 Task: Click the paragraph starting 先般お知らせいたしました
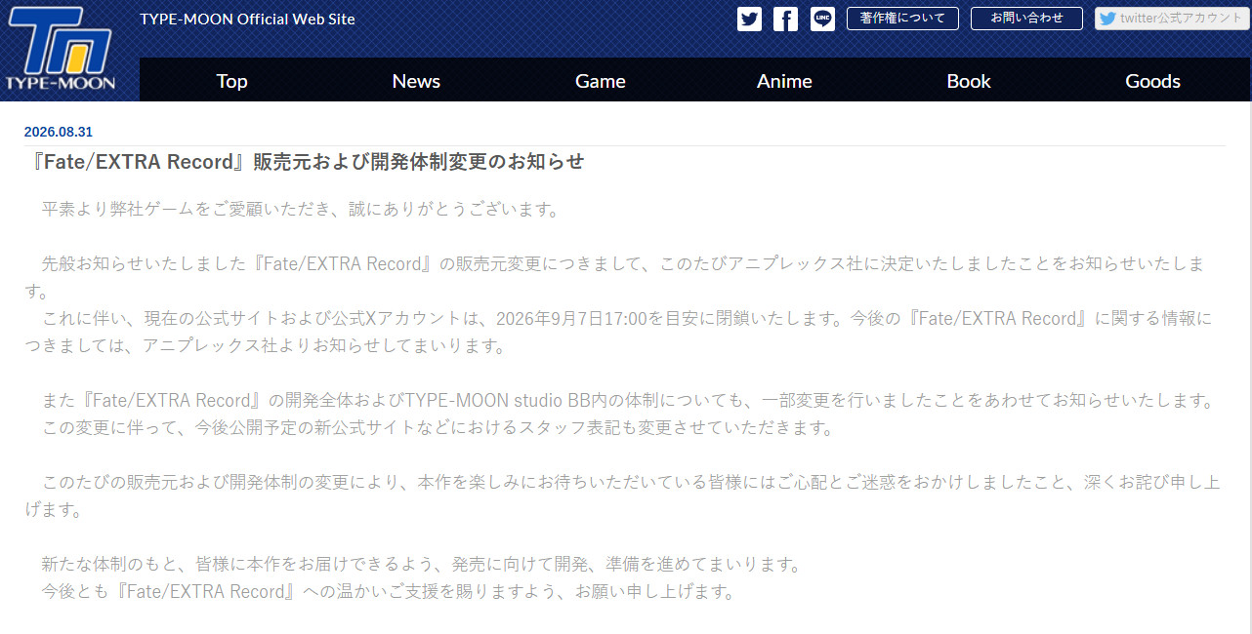pos(615,277)
